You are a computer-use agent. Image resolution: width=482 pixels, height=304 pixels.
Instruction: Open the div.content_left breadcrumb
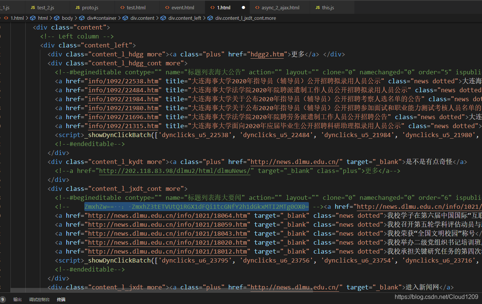(185, 18)
